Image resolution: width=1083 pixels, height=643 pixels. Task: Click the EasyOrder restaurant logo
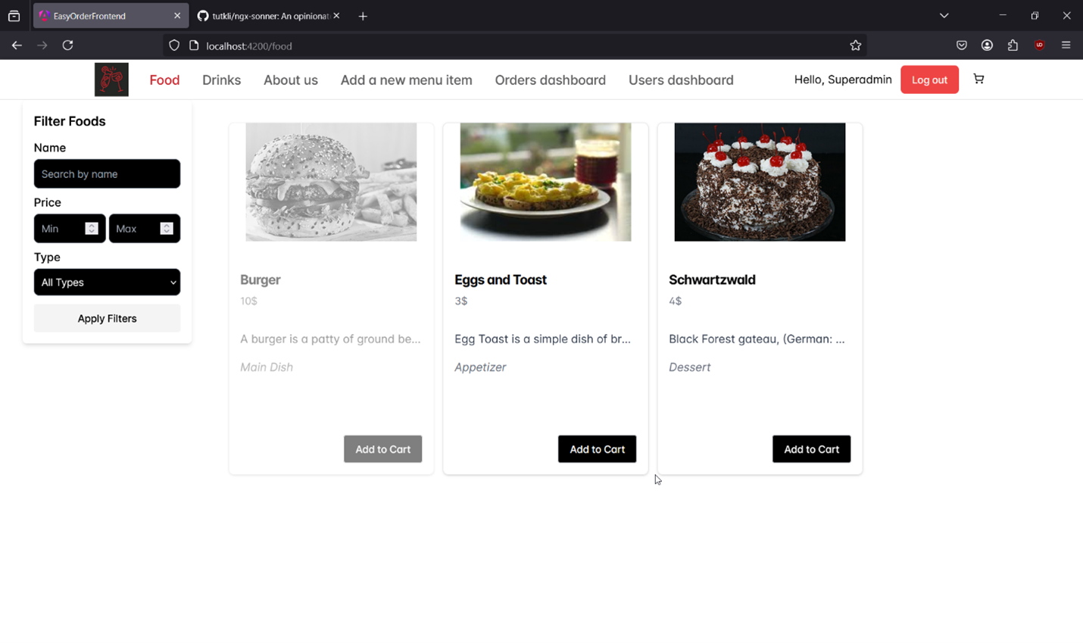(x=111, y=80)
